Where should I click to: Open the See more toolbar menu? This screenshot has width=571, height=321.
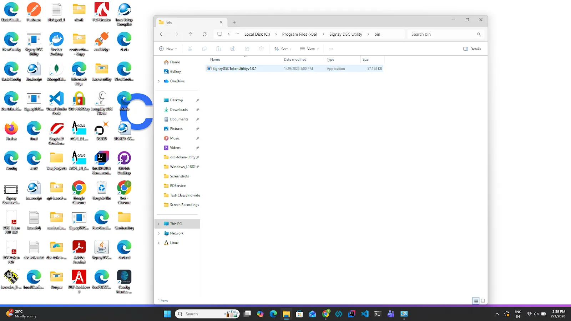(x=331, y=49)
